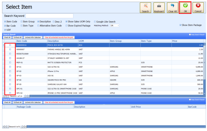Clear all unchecked records from package grid

point(59,102)
